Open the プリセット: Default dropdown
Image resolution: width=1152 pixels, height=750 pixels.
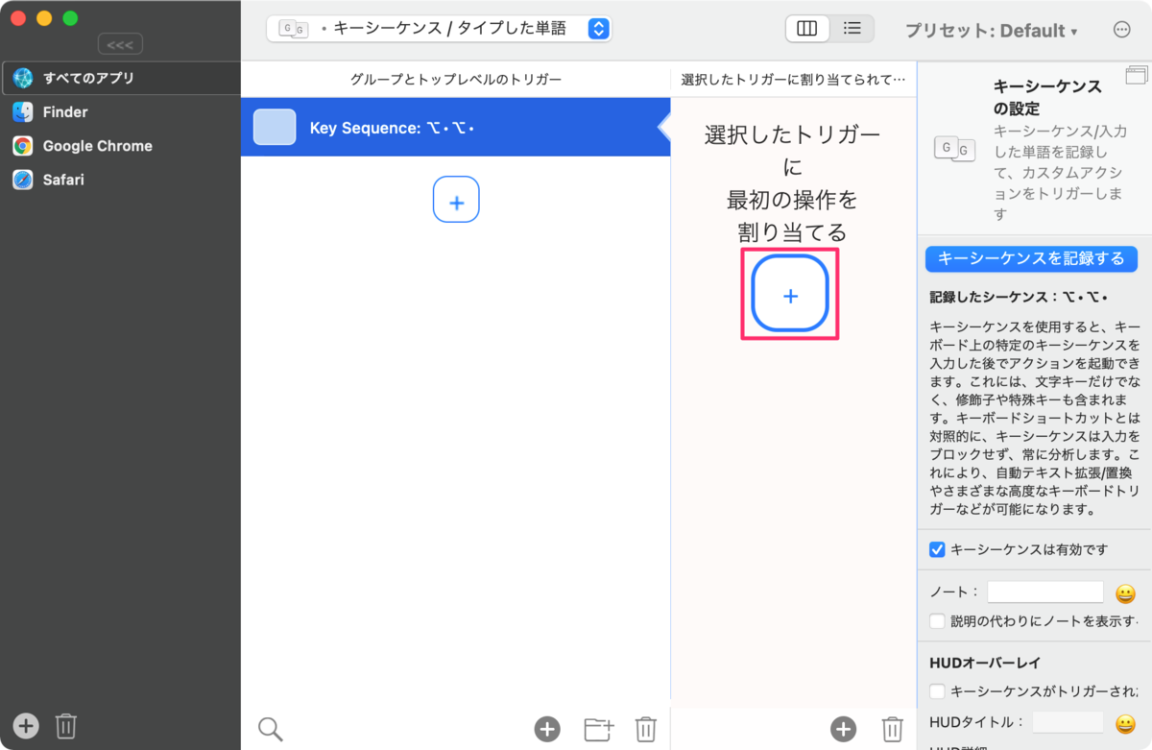(x=993, y=29)
